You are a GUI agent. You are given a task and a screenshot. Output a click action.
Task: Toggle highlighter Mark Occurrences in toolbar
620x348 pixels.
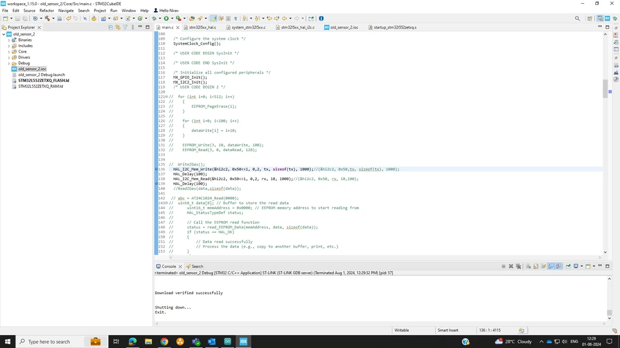click(213, 18)
